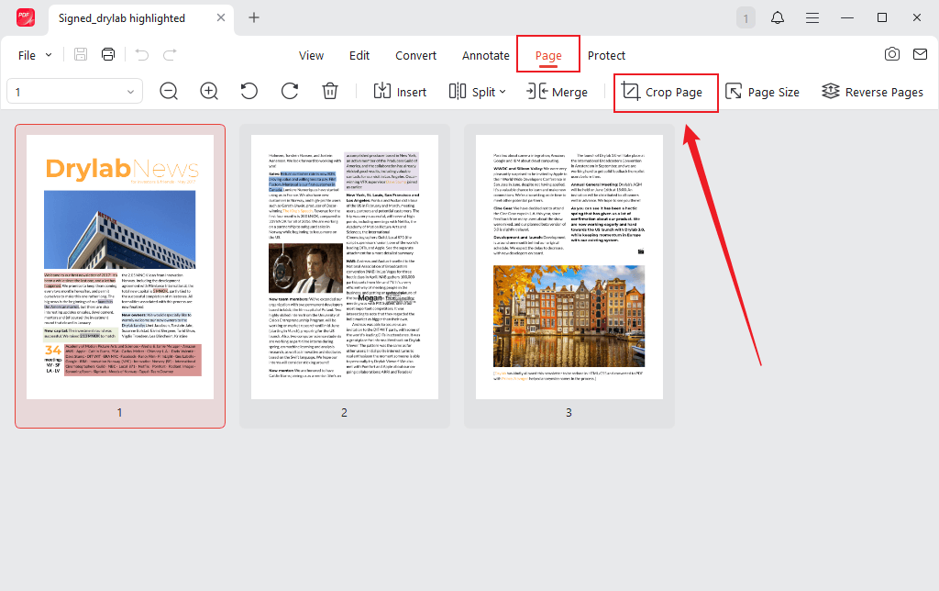Open the Merge tool
939x591 pixels.
click(558, 92)
